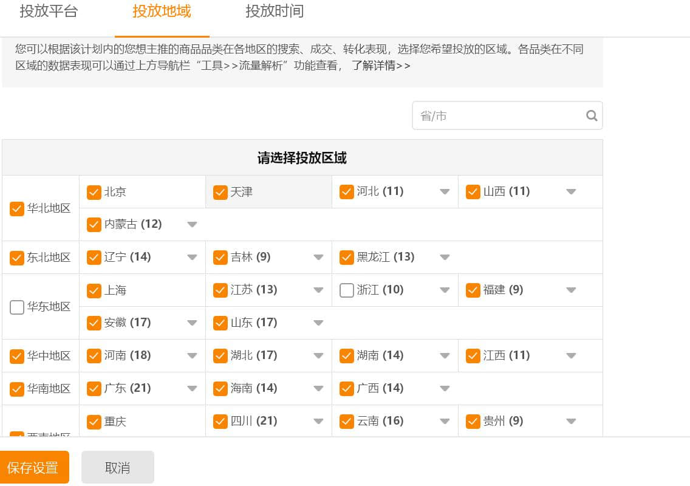690x486 pixels.
Task: Click the search magnifier icon
Action: (592, 115)
